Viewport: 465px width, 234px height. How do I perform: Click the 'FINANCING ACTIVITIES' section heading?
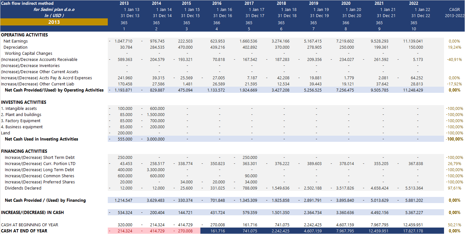(24, 151)
